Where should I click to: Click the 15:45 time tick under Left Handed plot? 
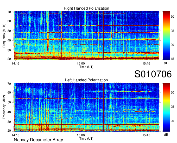[146, 135]
